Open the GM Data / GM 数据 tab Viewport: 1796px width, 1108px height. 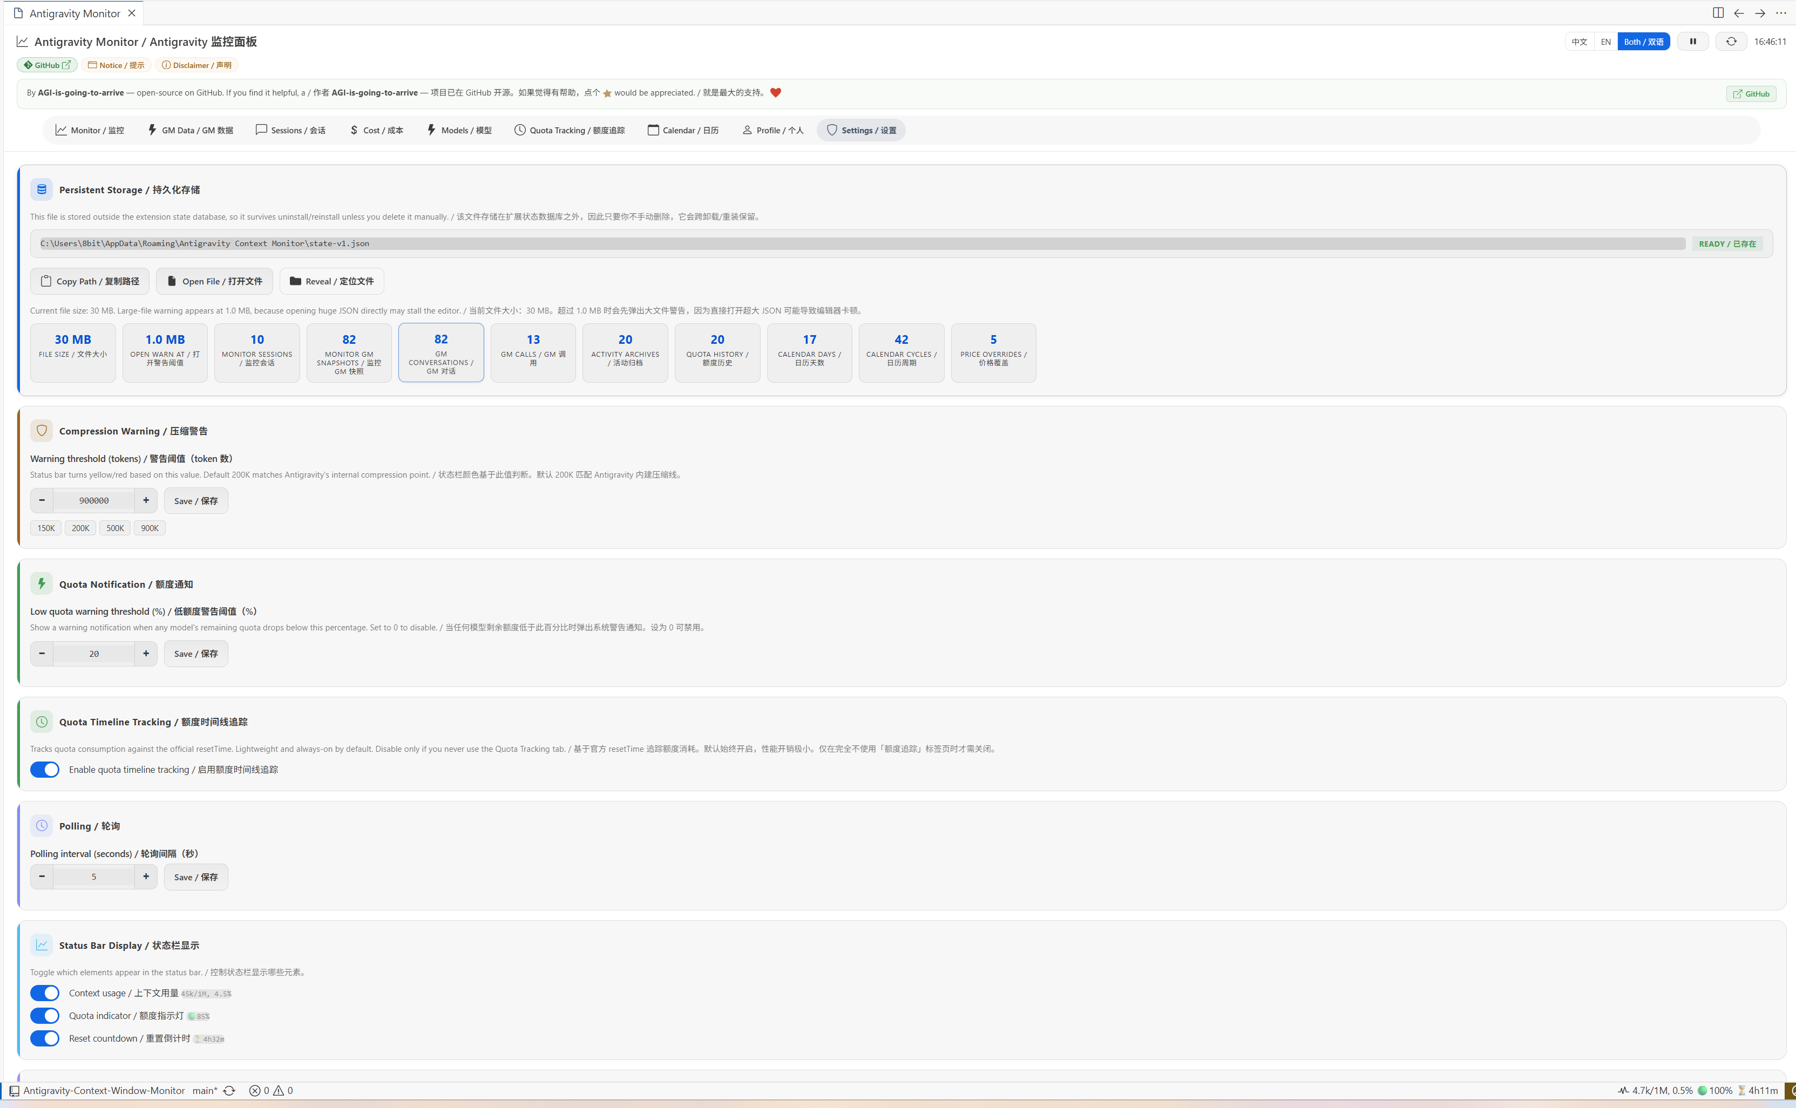click(191, 131)
